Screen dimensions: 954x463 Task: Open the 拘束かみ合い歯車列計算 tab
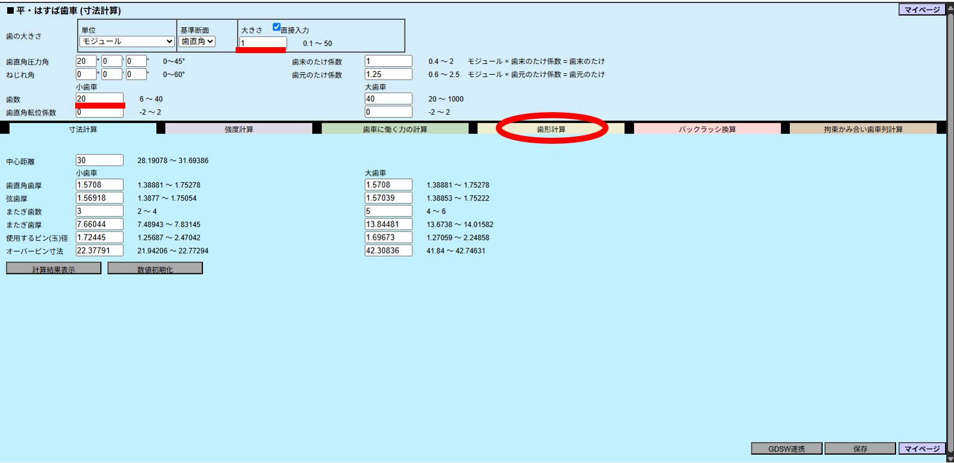pos(863,129)
